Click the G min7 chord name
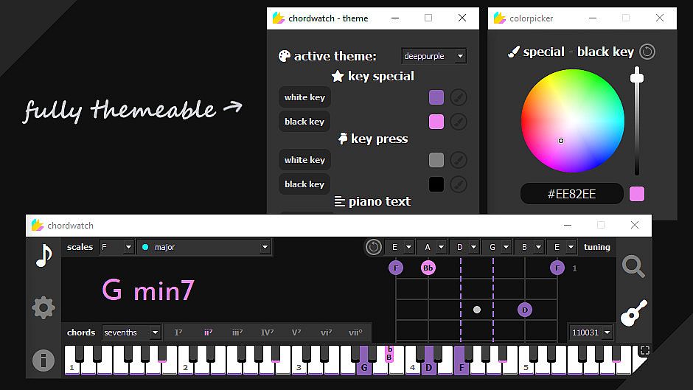Screen dimensions: 693x390 click(148, 290)
